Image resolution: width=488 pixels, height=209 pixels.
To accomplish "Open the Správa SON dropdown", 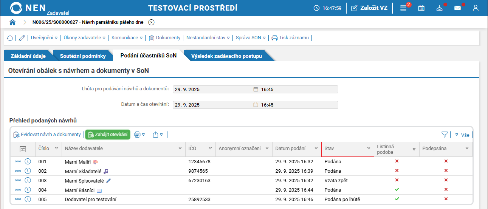I will [251, 38].
